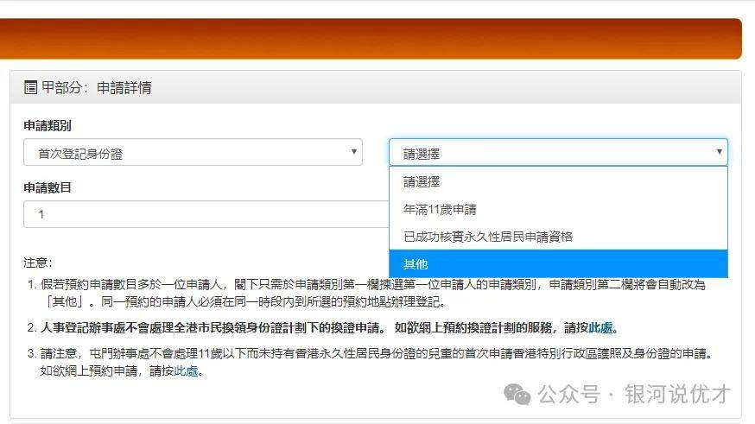Image resolution: width=755 pixels, height=424 pixels.
Task: Open the 此處 link in note 2
Action: point(600,328)
